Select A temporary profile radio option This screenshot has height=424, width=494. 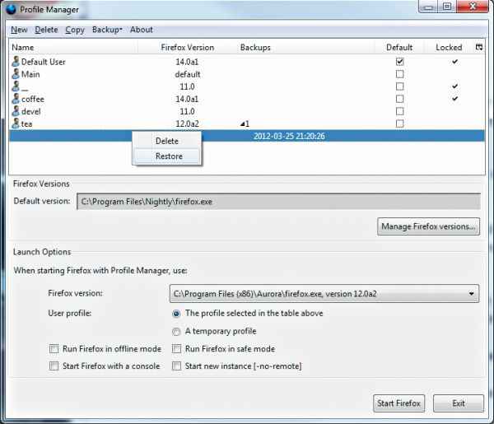(x=176, y=332)
